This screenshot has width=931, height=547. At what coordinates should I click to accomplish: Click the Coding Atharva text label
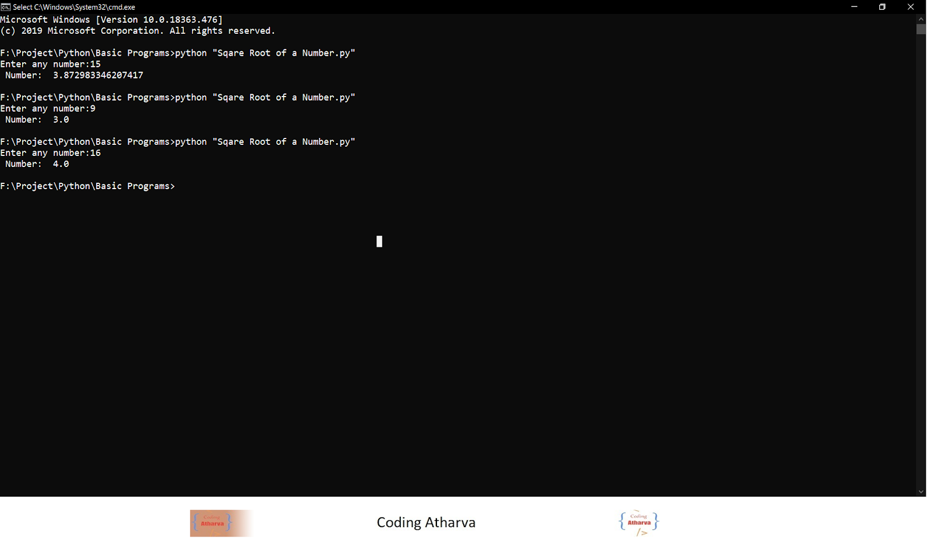point(427,523)
